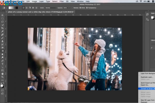This screenshot has width=155, height=103.
Task: Select the Eraser tool
Action: (x=2, y=48)
